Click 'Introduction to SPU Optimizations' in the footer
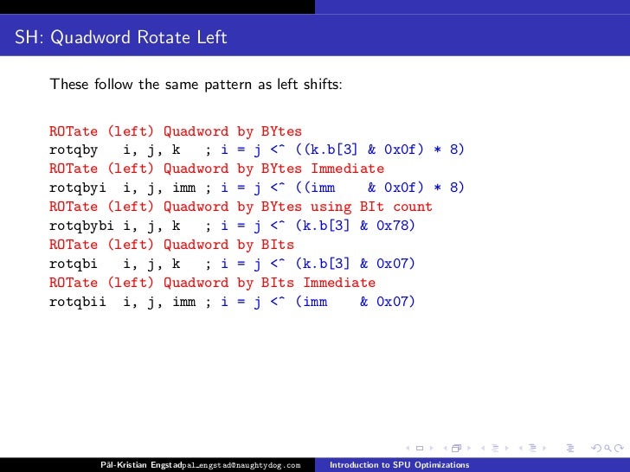Viewport: 630px width, 472px height. point(400,465)
